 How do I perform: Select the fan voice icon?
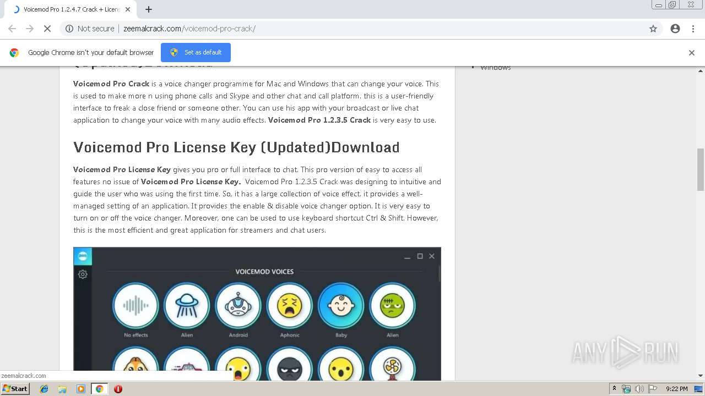[392, 364]
